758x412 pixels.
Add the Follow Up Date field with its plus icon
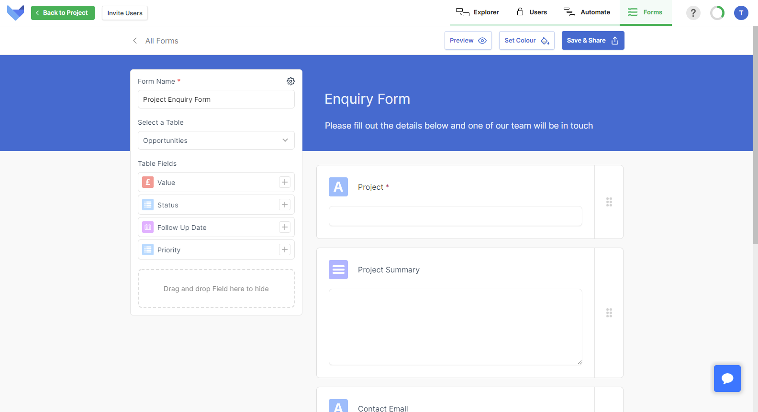pos(285,227)
